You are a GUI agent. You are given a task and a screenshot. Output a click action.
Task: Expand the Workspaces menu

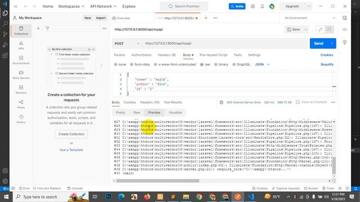point(71,6)
